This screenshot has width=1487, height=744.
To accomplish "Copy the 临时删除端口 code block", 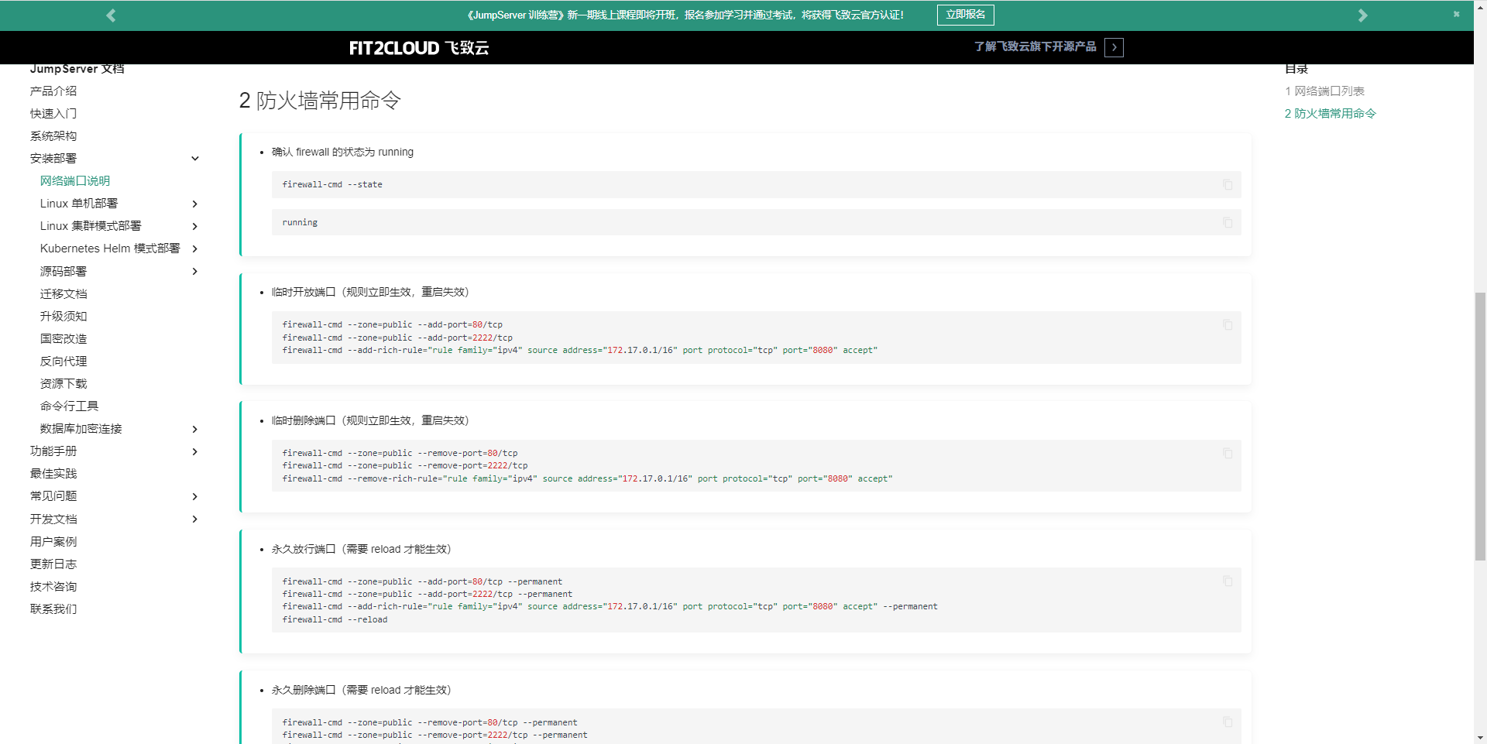I will (x=1228, y=453).
